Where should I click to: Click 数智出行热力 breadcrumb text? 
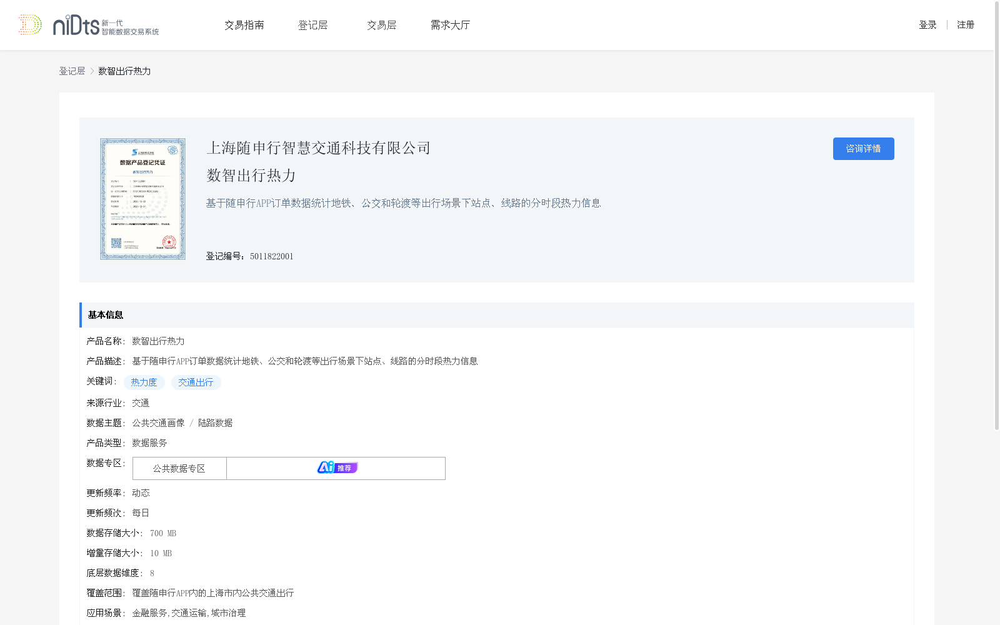point(124,71)
